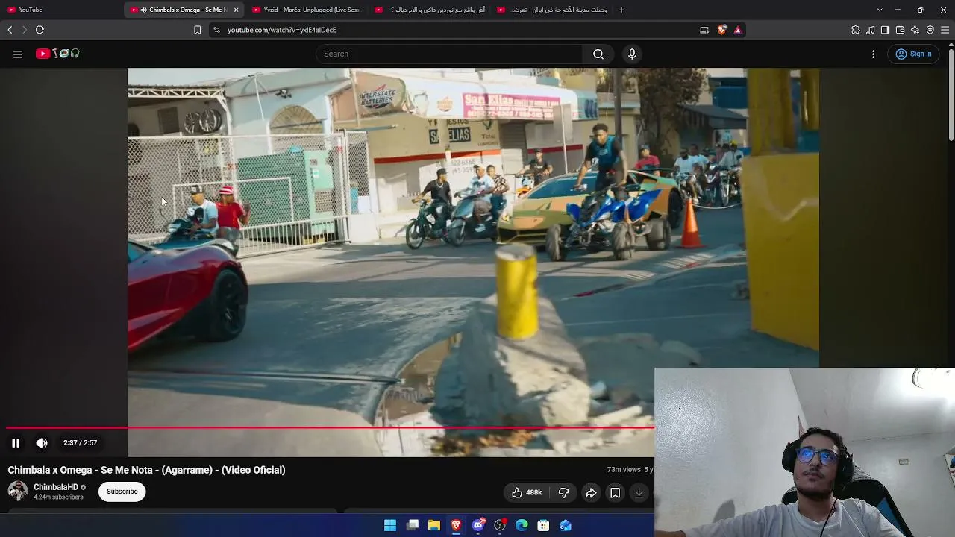Focus the YouTube Search field
The height and width of the screenshot is (537, 955).
pos(449,54)
